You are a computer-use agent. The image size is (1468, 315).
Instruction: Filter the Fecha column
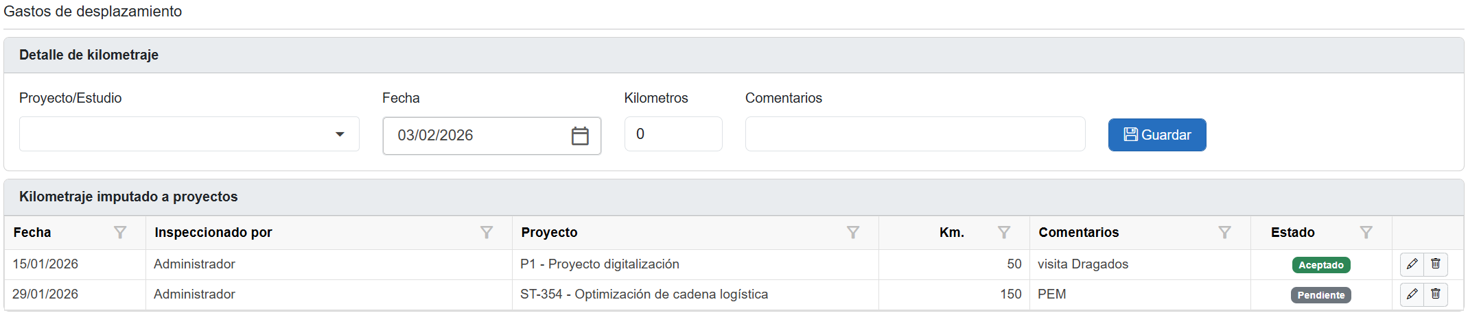coord(120,233)
